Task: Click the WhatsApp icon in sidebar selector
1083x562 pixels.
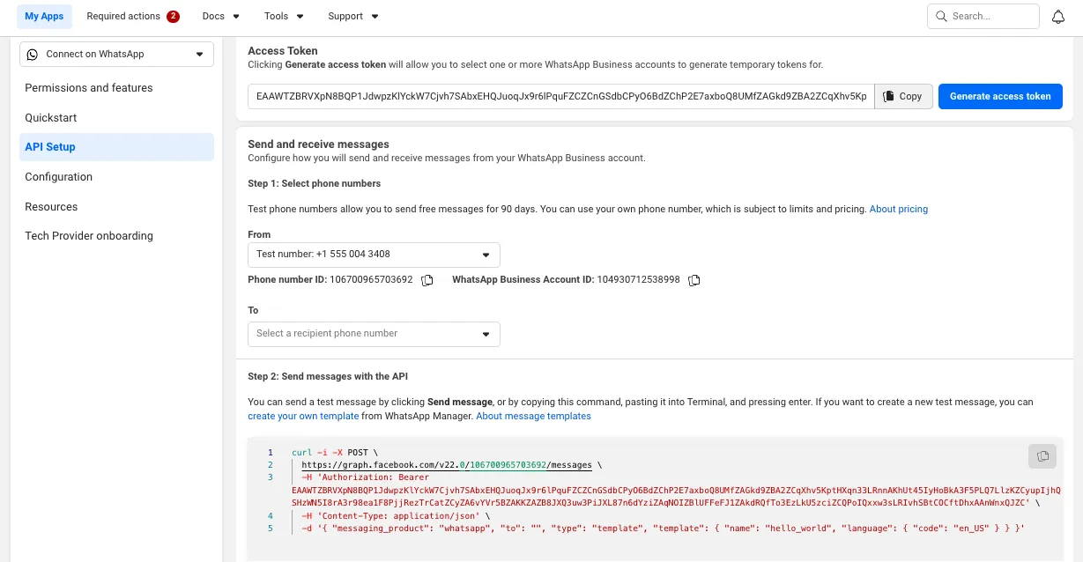Action: [x=33, y=55]
